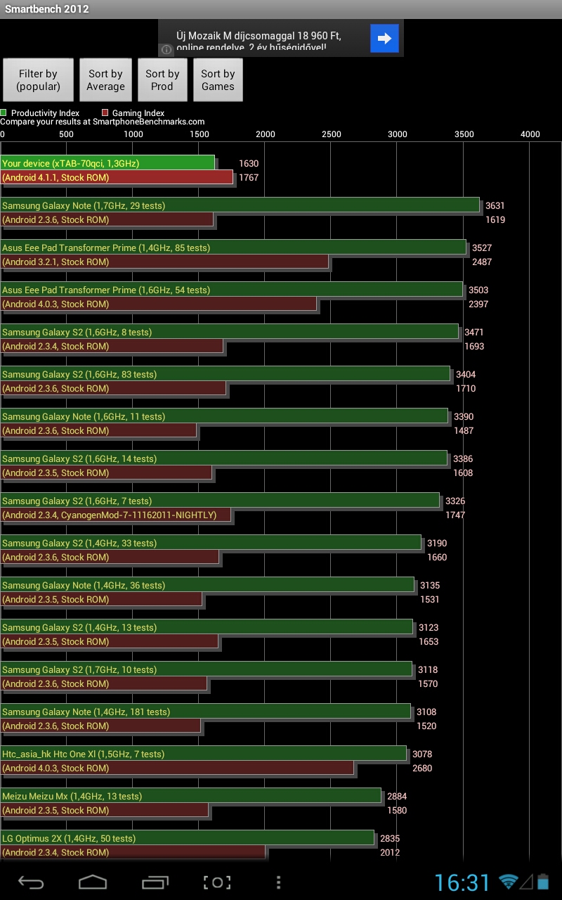Select Samsung Galaxy Note 1,7GHz productivity bar
The height and width of the screenshot is (900, 562).
pos(239,205)
